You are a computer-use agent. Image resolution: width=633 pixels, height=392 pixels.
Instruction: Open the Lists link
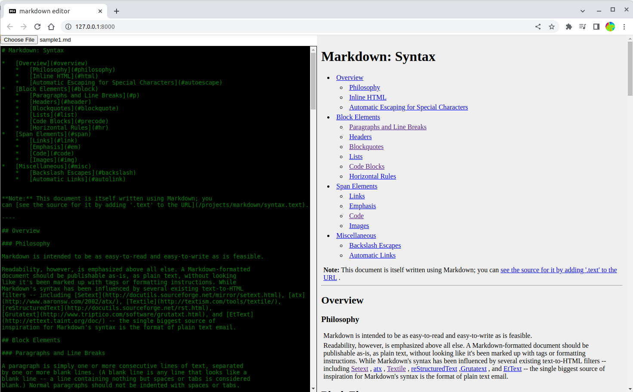pyautogui.click(x=356, y=157)
